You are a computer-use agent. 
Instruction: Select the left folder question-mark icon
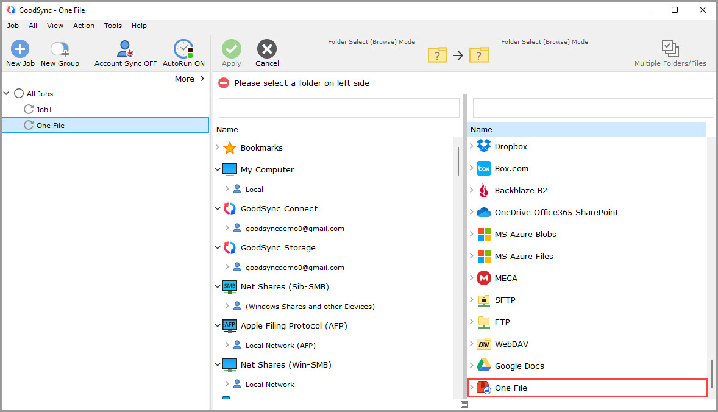[x=437, y=55]
